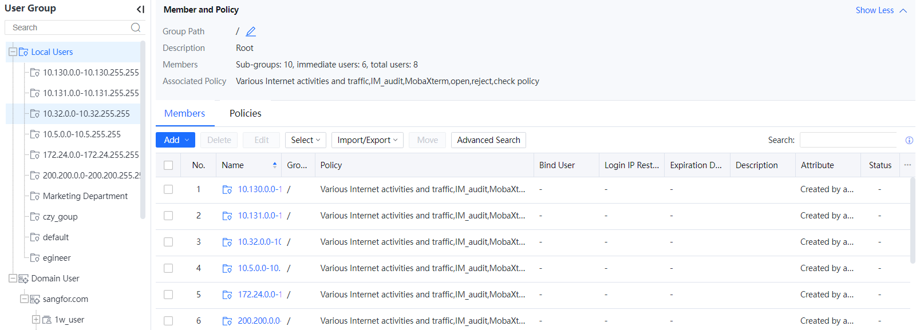Check the box for row 4

point(168,268)
